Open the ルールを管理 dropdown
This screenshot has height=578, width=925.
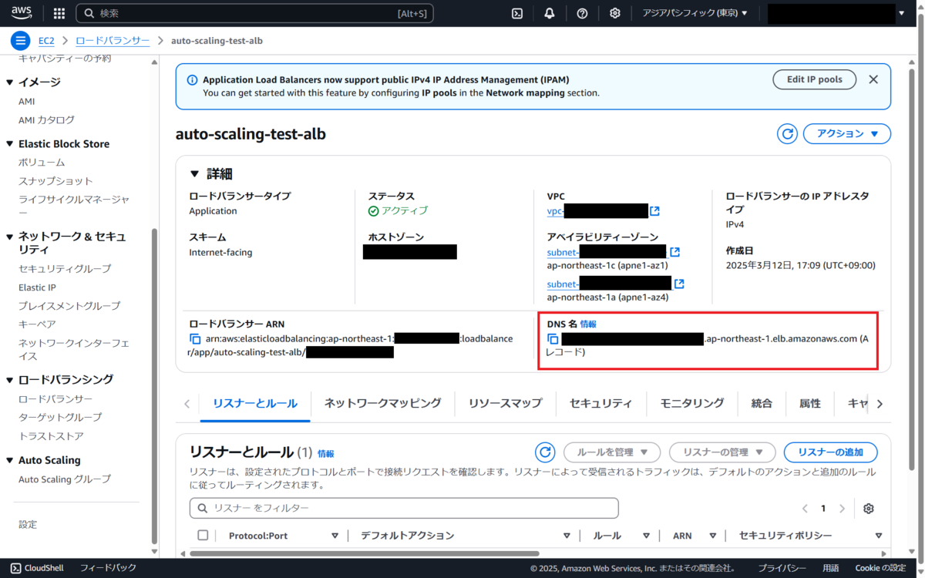pos(612,452)
